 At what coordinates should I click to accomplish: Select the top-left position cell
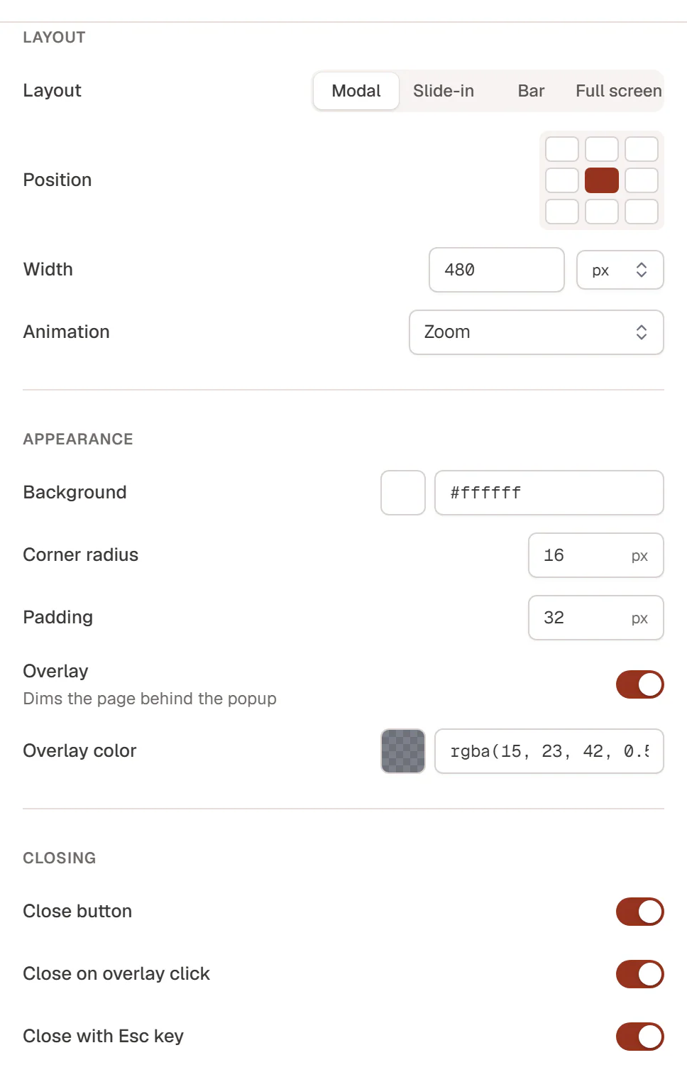pos(562,149)
